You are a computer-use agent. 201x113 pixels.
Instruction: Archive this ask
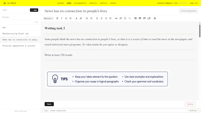[193, 110]
